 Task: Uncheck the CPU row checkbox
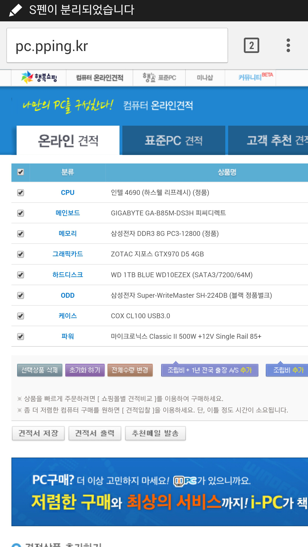pos(21,193)
